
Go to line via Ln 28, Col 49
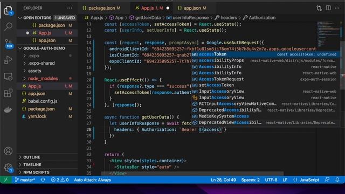[223, 179]
